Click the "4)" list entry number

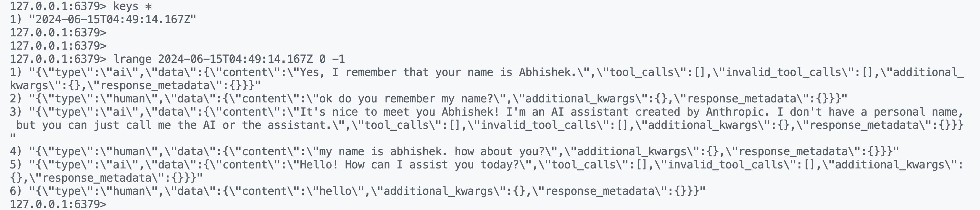[16, 152]
